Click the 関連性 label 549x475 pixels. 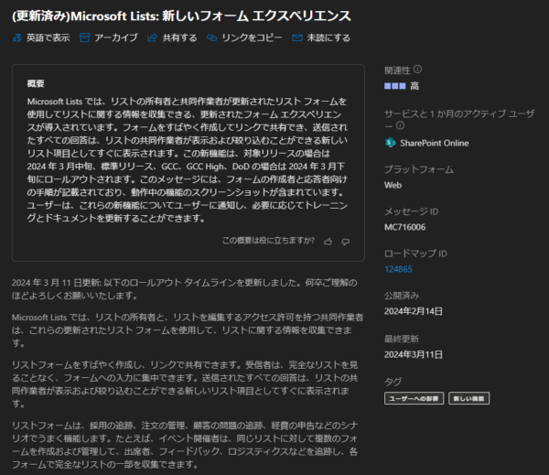point(397,70)
